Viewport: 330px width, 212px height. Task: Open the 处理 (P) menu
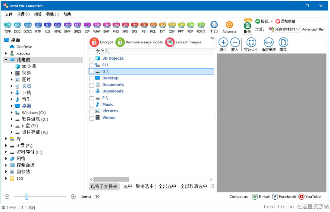[24, 14]
